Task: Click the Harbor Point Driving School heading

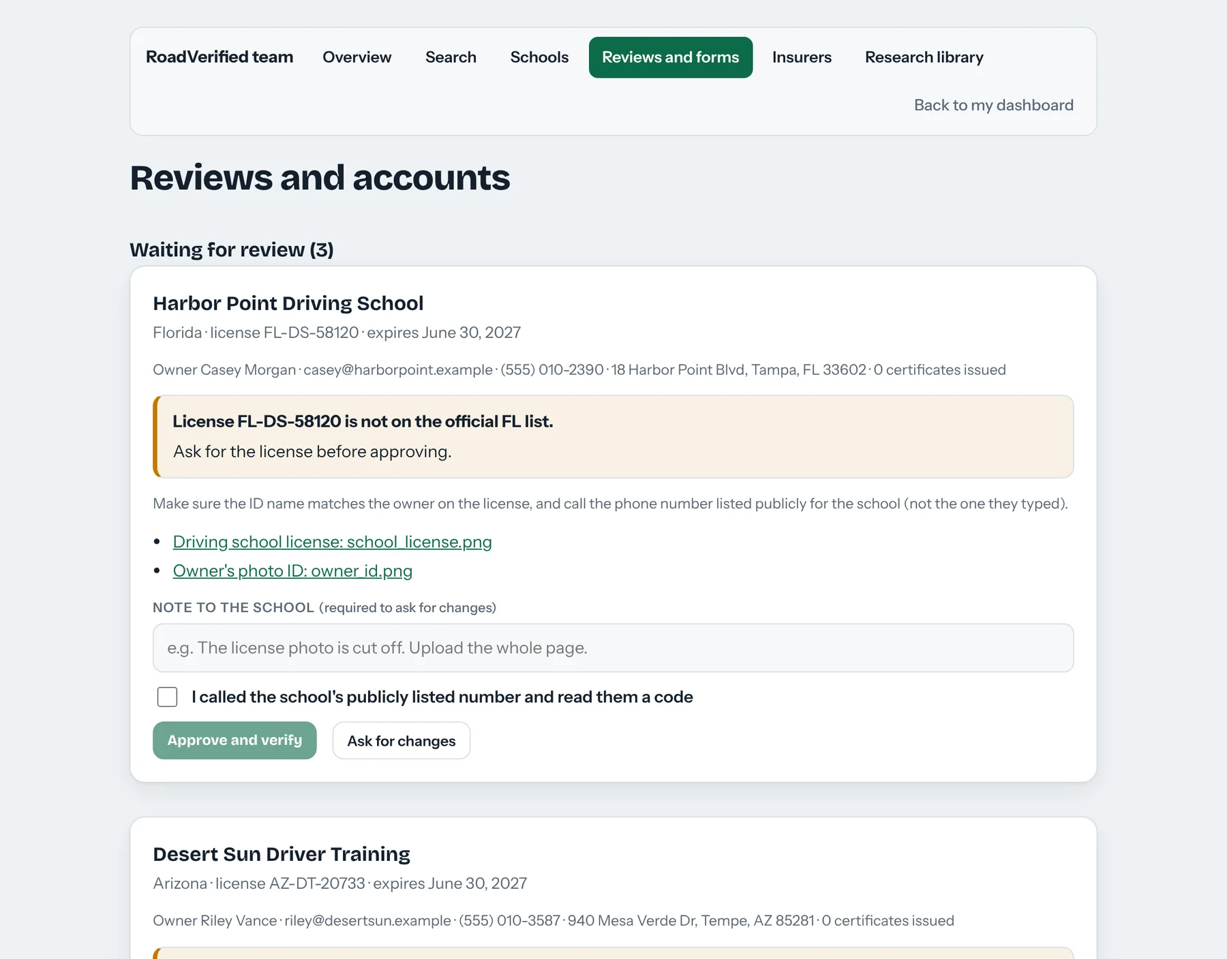Action: 288,303
